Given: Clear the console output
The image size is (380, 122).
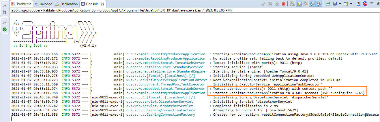Looking at the screenshot, I should click(x=292, y=4).
